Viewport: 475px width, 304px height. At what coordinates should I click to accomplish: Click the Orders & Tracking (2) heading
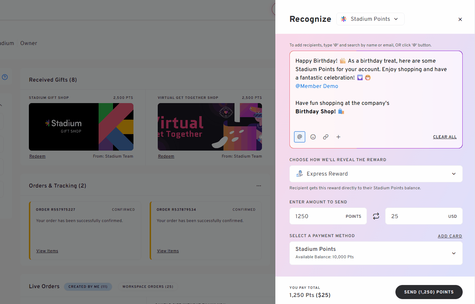57,186
